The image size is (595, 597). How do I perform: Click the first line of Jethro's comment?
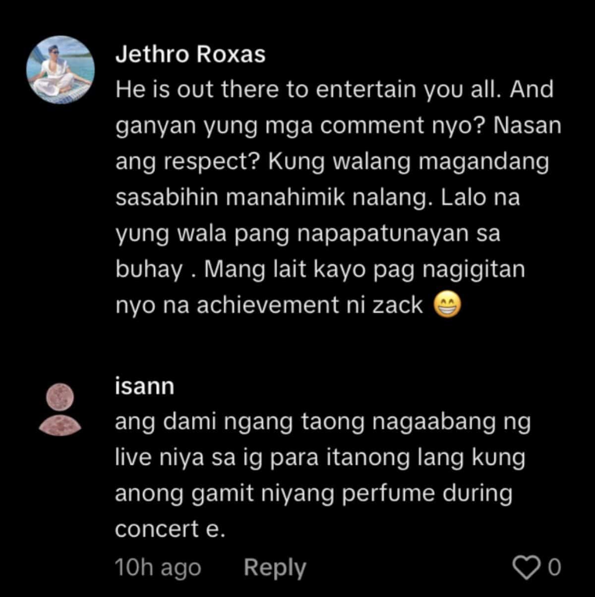[x=334, y=90]
